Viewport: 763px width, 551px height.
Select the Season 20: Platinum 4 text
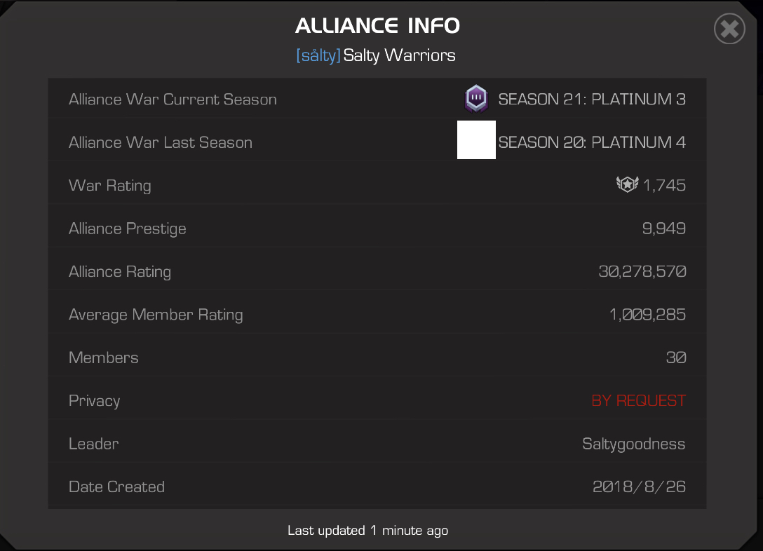pos(592,142)
